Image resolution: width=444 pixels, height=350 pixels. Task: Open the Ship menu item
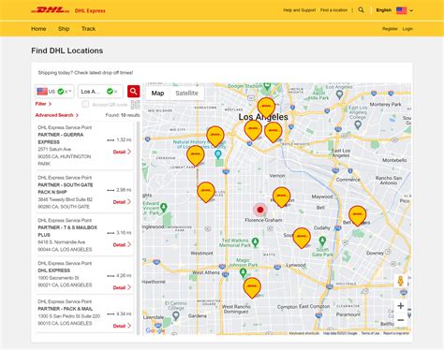(64, 29)
